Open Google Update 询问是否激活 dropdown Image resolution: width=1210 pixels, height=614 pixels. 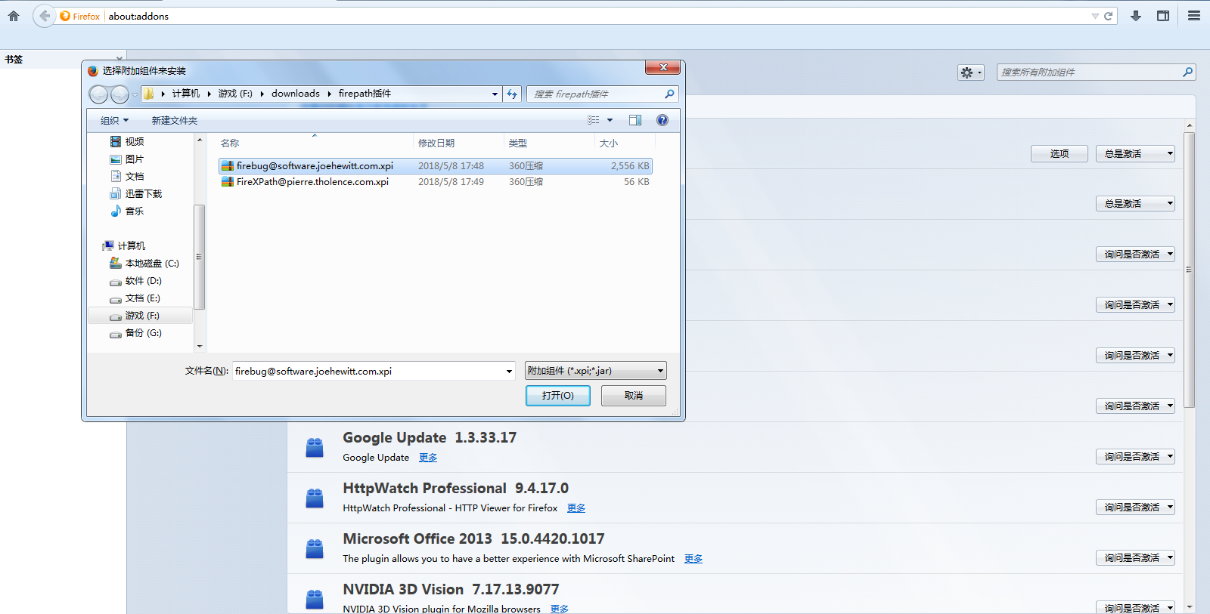1135,456
